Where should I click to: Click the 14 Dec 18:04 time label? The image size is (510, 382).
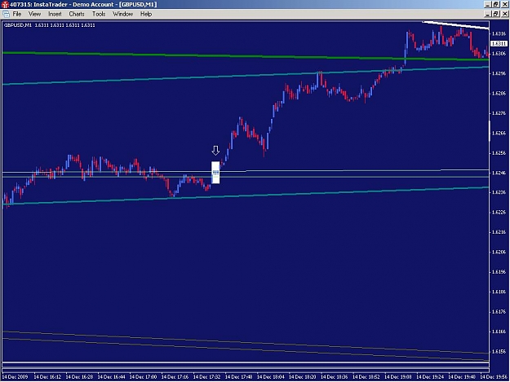coord(271,377)
